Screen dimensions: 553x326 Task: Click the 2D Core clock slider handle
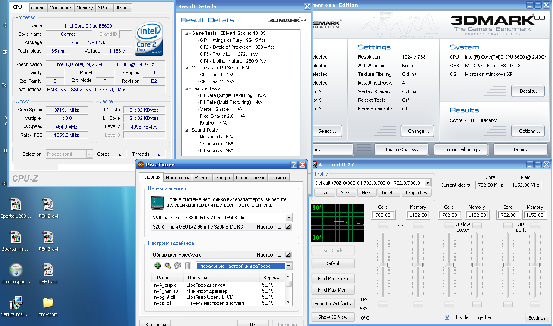(383, 265)
